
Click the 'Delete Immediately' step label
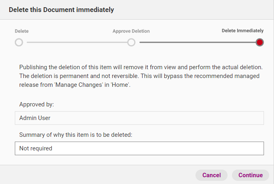[x=242, y=31]
